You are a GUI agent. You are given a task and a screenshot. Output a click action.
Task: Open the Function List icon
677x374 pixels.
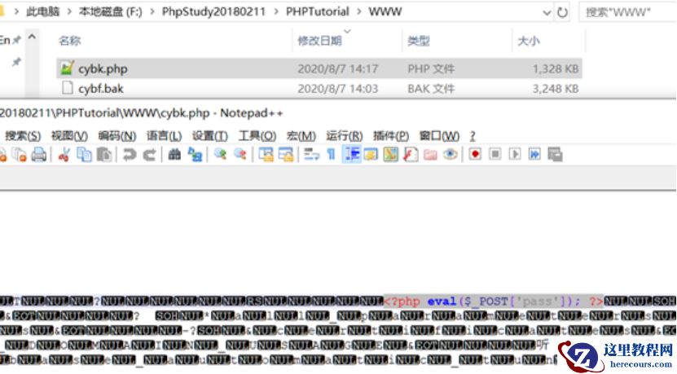[x=411, y=154]
